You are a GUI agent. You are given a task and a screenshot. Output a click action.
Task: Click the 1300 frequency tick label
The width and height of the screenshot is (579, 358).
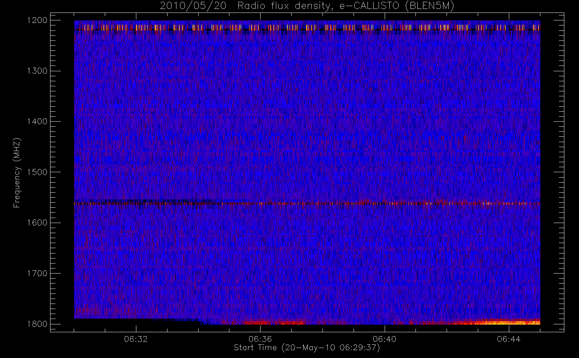pyautogui.click(x=37, y=71)
